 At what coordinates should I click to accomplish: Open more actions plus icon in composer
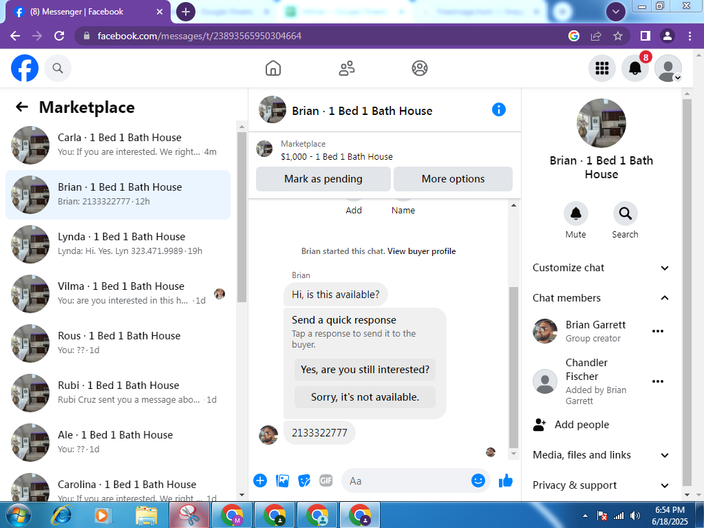260,481
